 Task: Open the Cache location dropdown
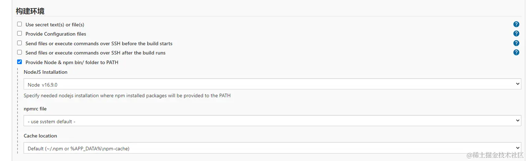pyautogui.click(x=272, y=148)
